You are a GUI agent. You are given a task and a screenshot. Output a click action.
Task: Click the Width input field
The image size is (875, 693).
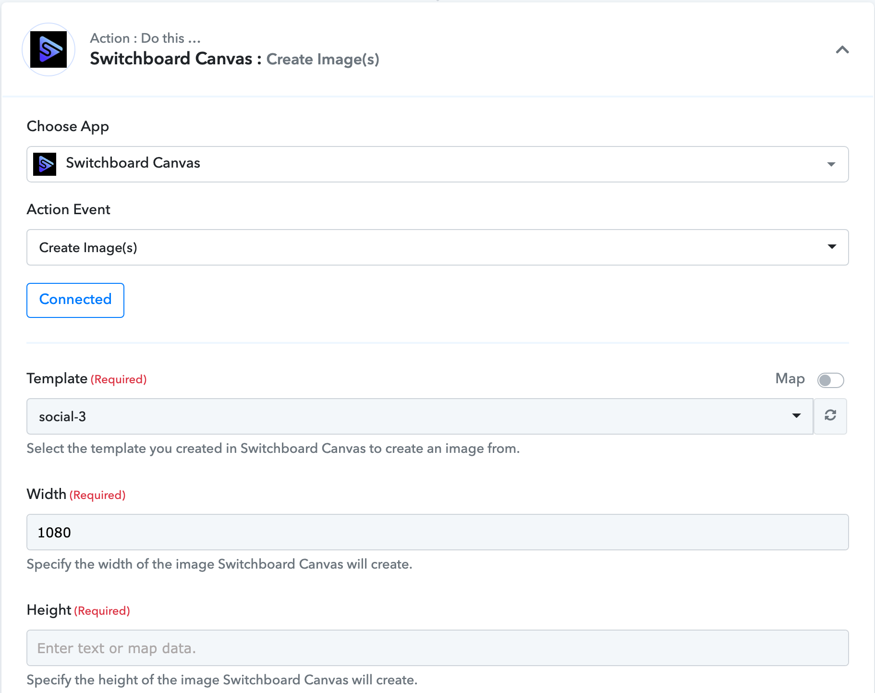(437, 532)
